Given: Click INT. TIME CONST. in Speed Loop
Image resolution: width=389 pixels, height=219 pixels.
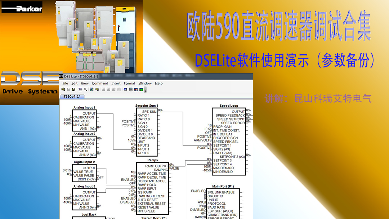Looking at the screenshot, I should pos(227,130).
